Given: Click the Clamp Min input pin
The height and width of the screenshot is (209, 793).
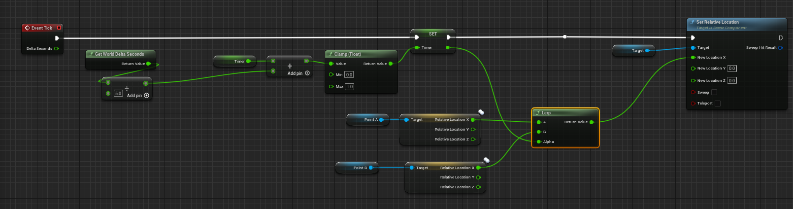Looking at the screenshot, I should click(331, 74).
